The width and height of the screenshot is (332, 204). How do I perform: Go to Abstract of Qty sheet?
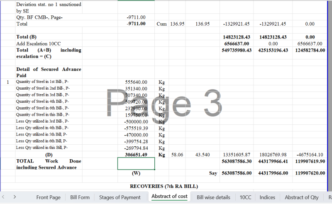click(302, 197)
